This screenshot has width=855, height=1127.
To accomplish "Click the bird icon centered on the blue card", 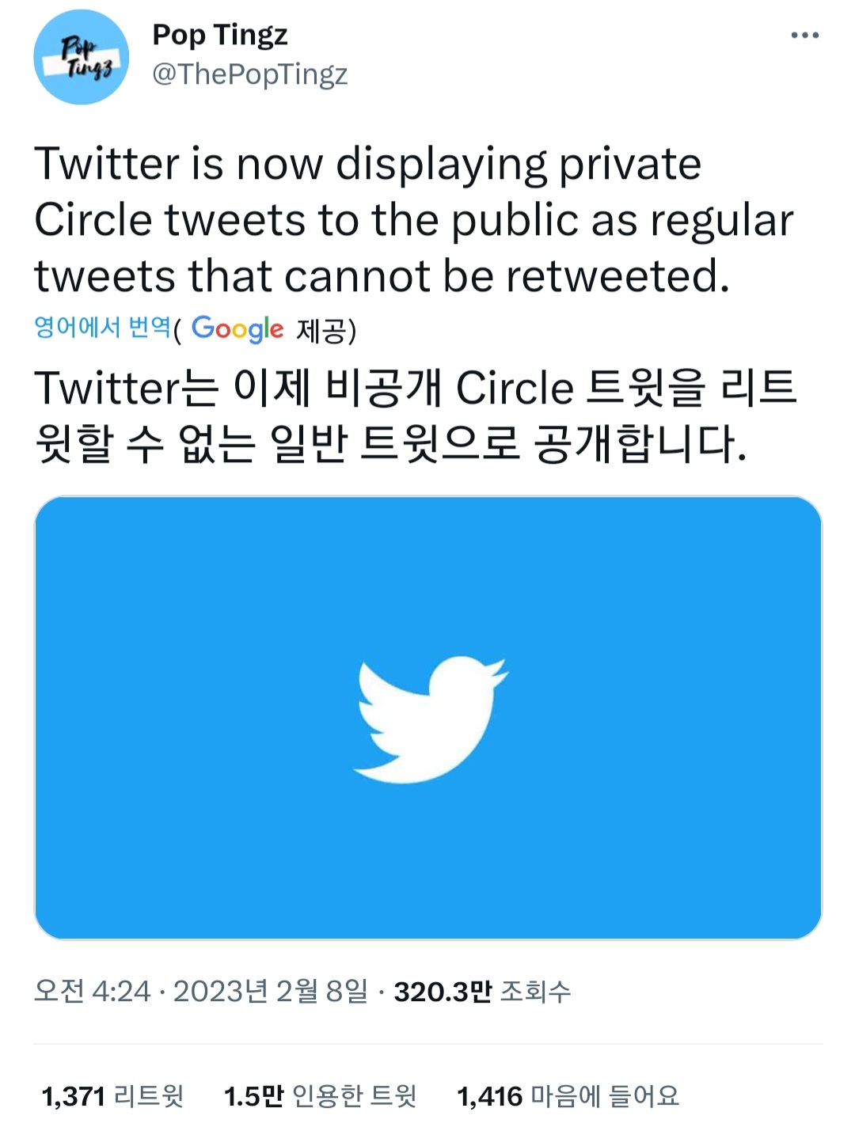I will [427, 716].
